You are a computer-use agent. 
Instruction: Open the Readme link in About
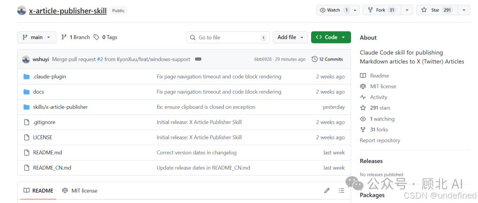pos(380,76)
